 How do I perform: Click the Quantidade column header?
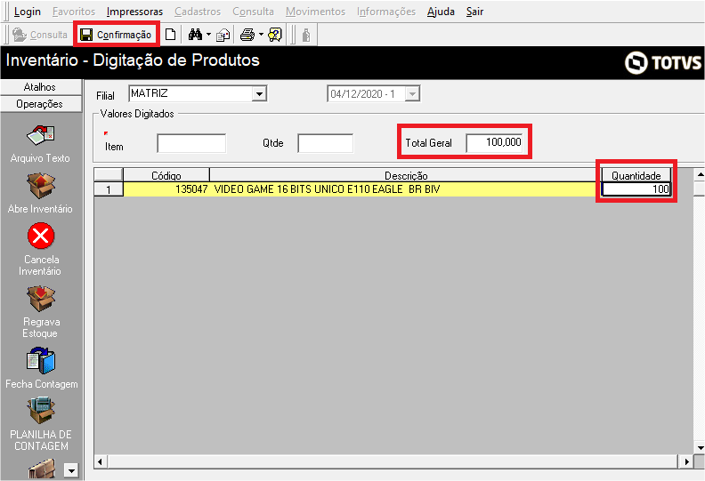(636, 175)
